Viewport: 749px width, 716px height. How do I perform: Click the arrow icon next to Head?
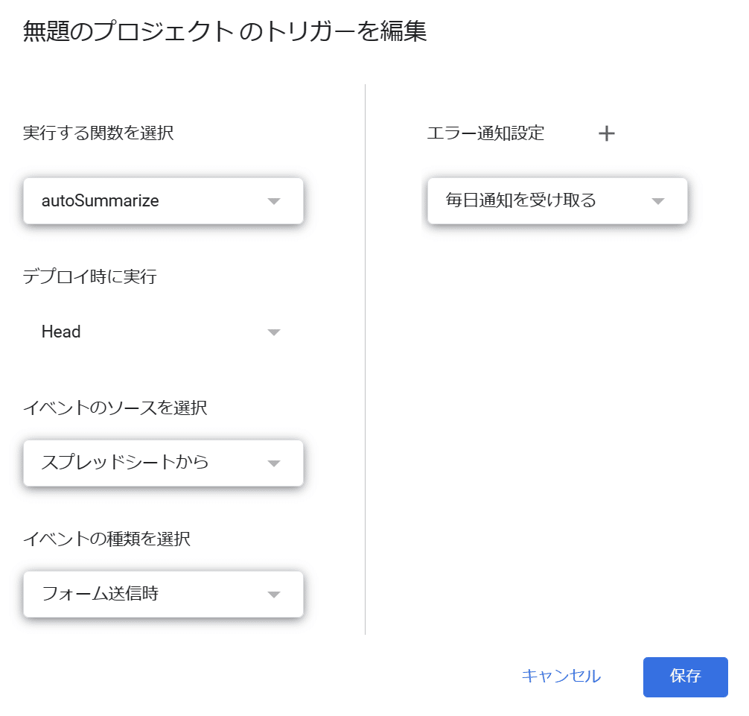(273, 332)
